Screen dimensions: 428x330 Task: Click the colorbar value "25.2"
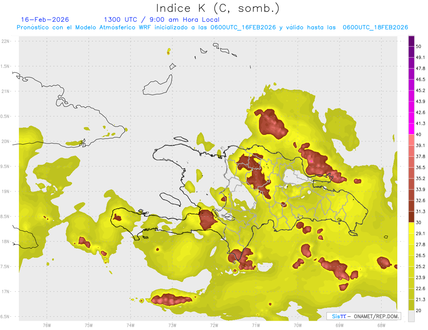click(x=421, y=266)
